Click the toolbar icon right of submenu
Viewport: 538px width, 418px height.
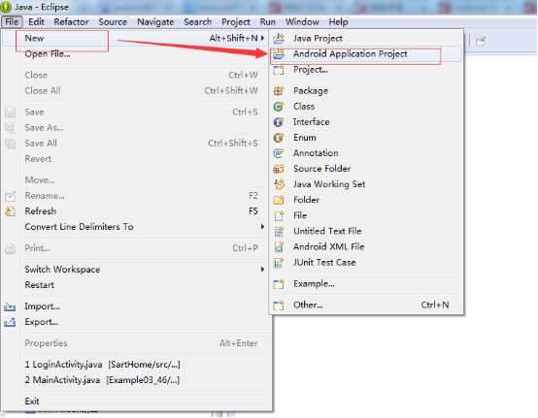(x=481, y=41)
